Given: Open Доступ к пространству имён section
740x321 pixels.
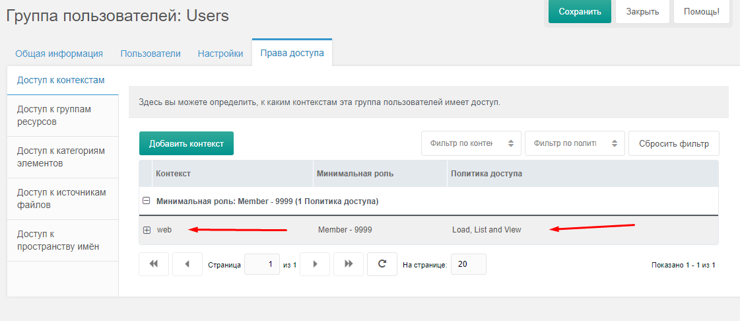Looking at the screenshot, I should pyautogui.click(x=63, y=240).
